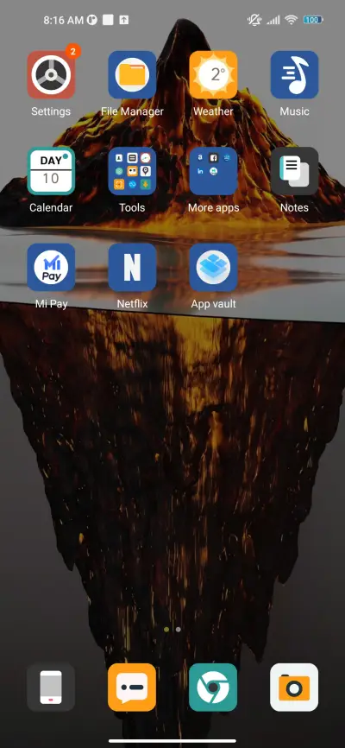Tap the File Manager label
Viewport: 345px width, 748px height.
click(x=132, y=111)
